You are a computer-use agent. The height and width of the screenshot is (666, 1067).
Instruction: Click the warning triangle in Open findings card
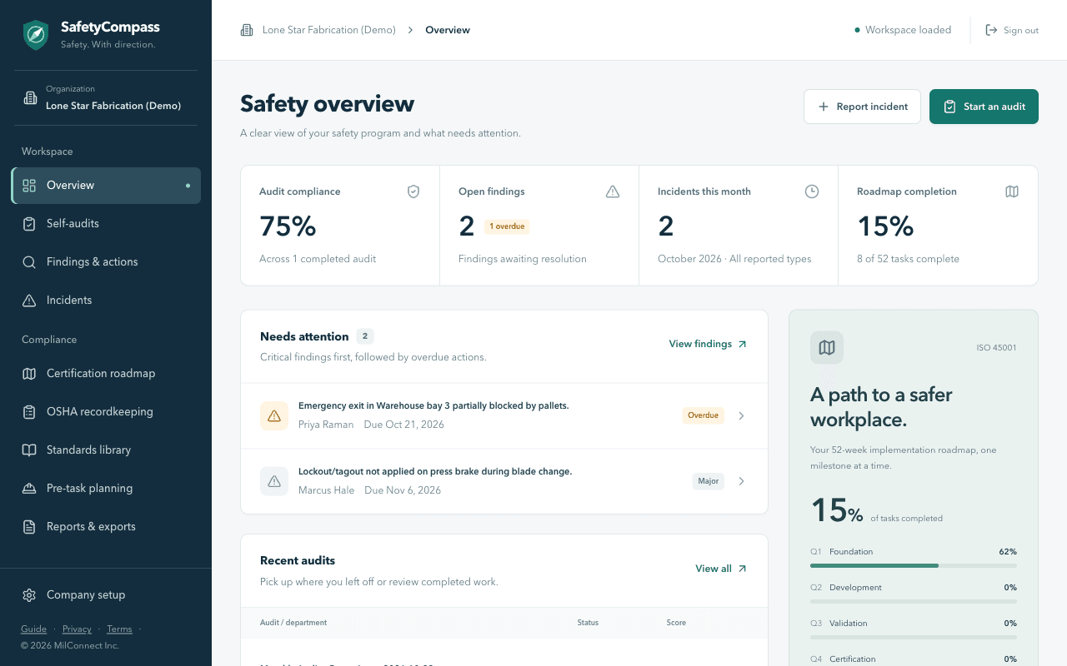point(613,191)
